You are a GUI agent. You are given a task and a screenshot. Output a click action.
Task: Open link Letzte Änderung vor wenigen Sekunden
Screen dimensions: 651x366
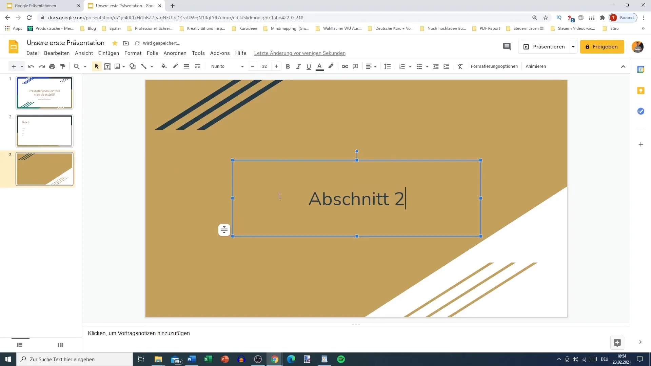[x=300, y=53]
